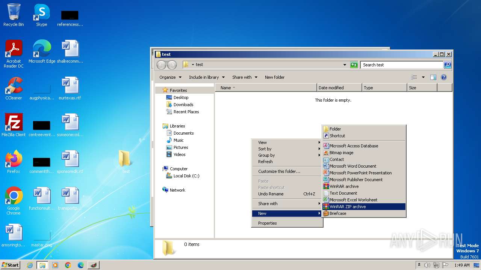Select mastar.png file on desktop
This screenshot has width=481, height=270.
tap(41, 238)
